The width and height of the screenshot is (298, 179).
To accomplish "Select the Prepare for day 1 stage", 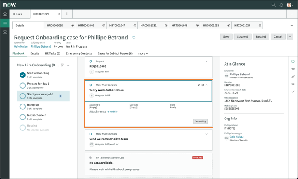I will [43, 85].
